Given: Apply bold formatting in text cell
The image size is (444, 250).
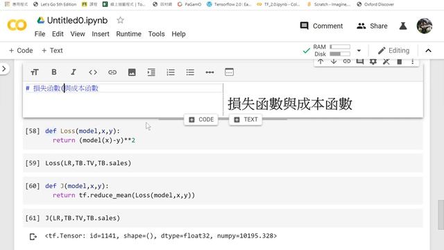Looking at the screenshot, I should pos(54,72).
